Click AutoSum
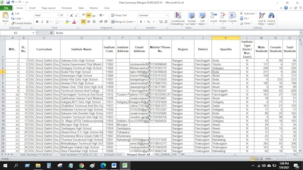303x170 pixels. coord(248,13)
